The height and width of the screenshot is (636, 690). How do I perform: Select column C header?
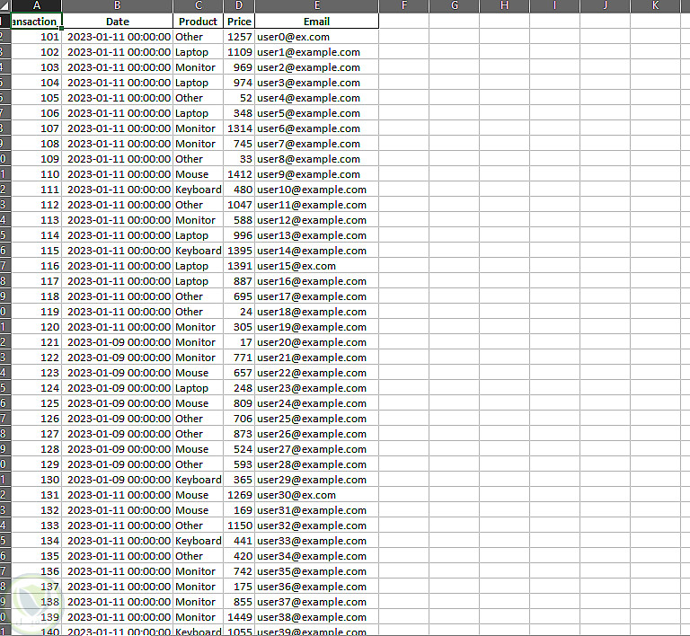(x=198, y=5)
